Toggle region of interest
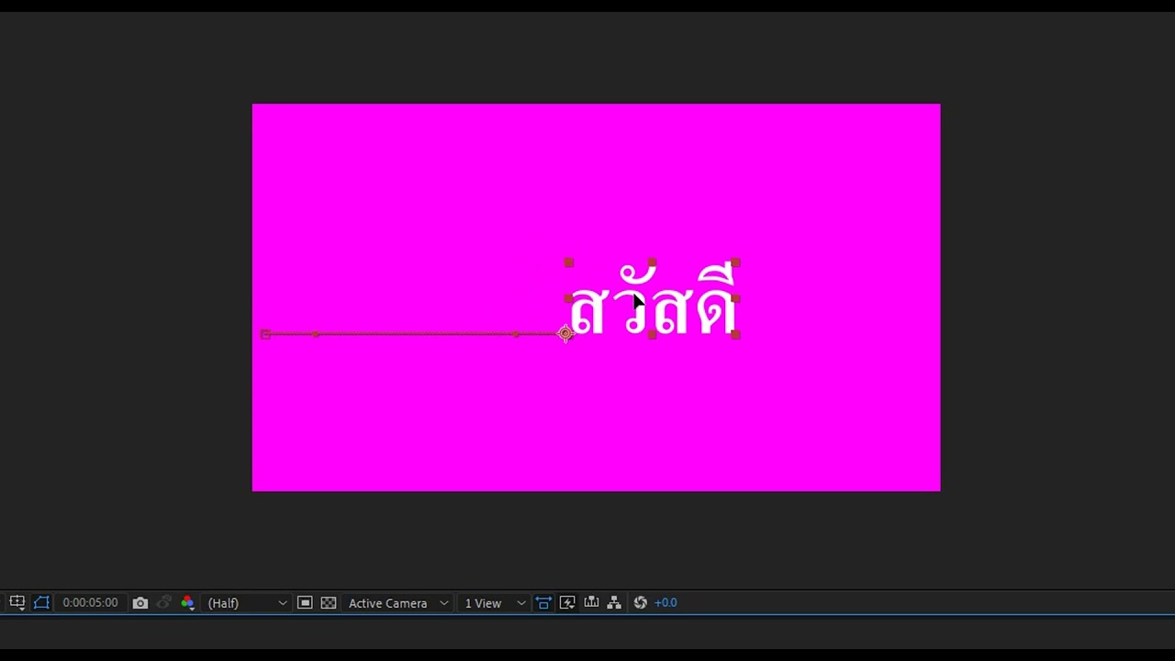The image size is (1175, 661). tap(305, 603)
